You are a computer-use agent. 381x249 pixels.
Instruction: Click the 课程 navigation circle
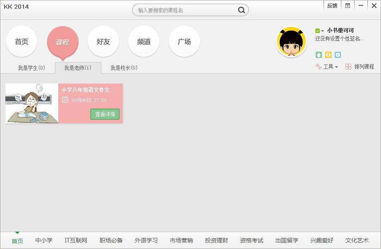pos(63,41)
